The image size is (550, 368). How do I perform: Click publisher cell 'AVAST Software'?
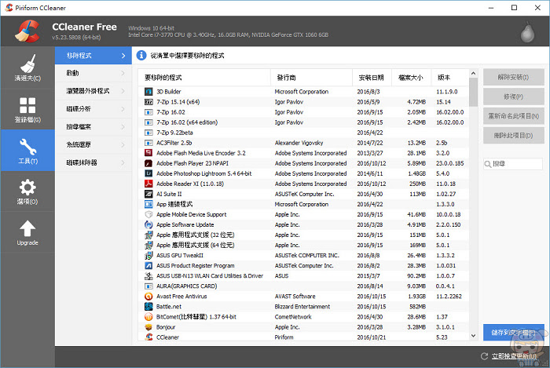(x=295, y=297)
